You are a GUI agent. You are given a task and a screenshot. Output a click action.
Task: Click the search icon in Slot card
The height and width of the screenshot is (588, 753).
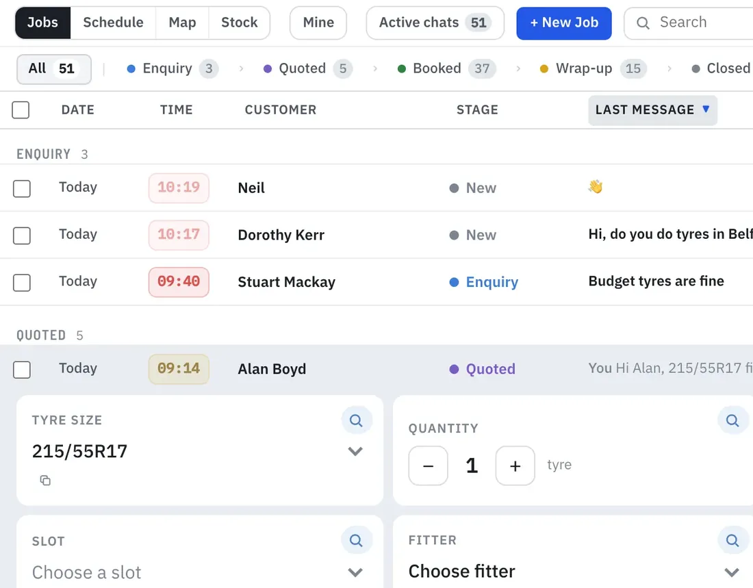pyautogui.click(x=356, y=540)
